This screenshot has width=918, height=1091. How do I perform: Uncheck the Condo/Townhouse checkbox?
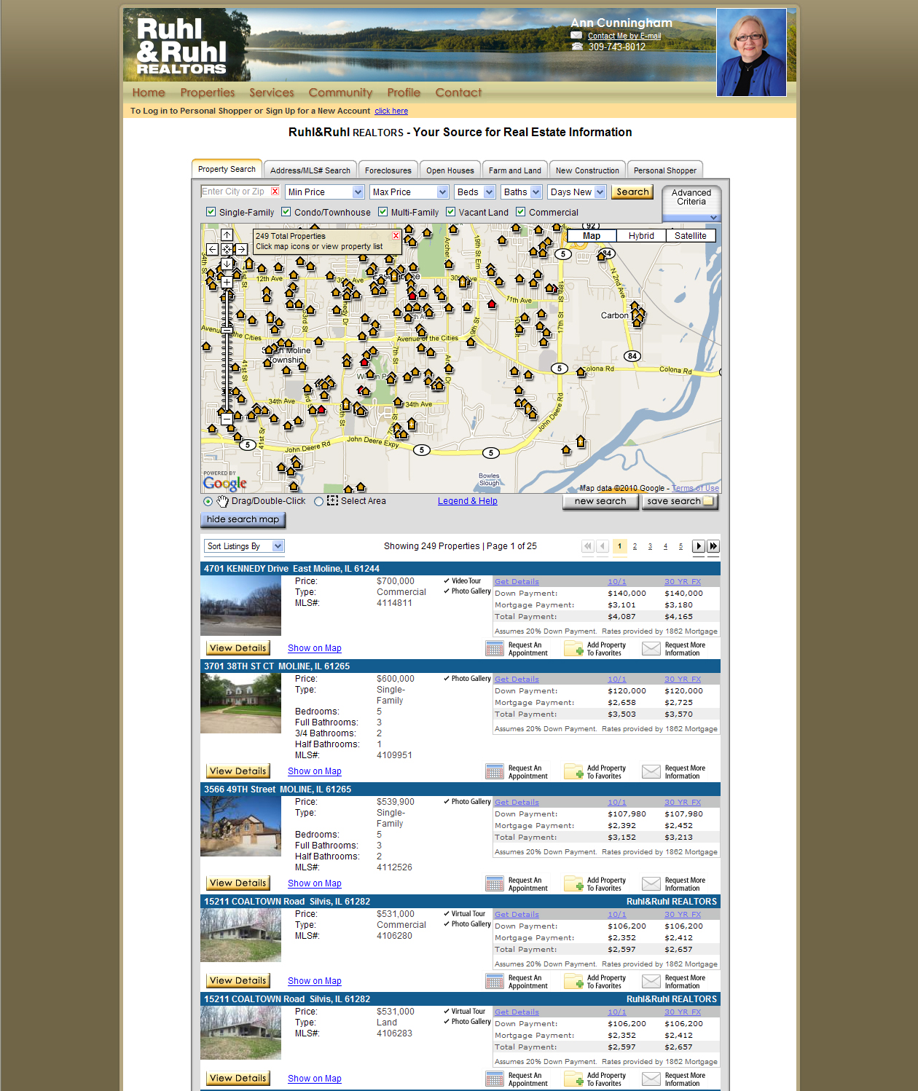pyautogui.click(x=286, y=212)
